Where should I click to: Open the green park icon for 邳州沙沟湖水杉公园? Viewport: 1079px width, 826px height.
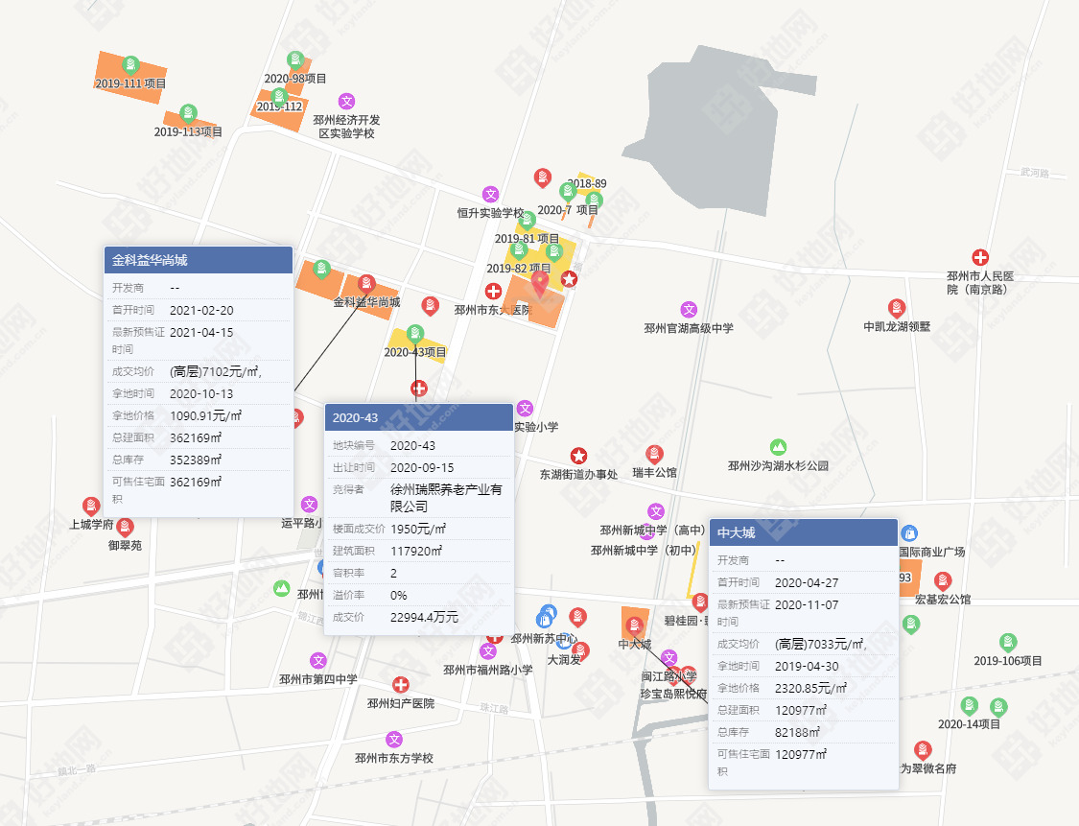pos(778,447)
